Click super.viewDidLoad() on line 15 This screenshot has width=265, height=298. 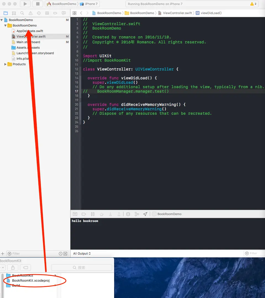point(115,82)
